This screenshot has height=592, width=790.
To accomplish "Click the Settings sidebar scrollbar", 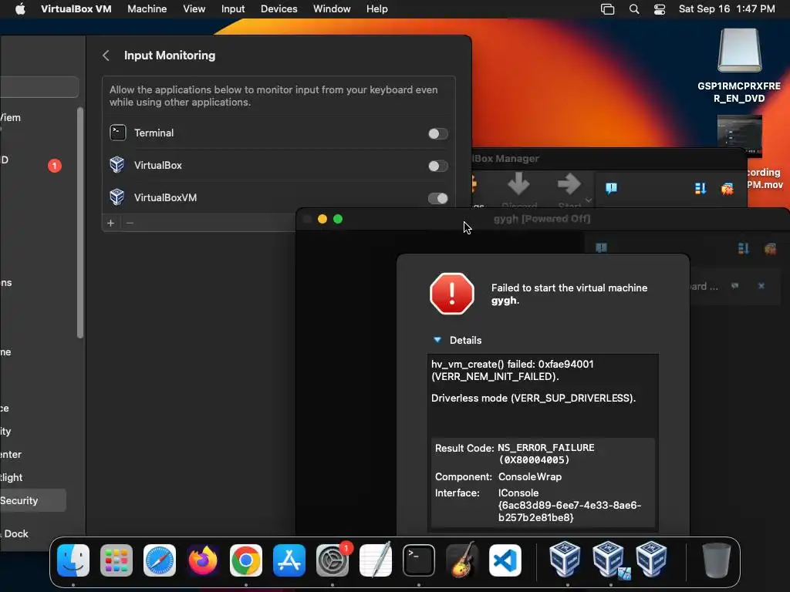I will click(79, 223).
